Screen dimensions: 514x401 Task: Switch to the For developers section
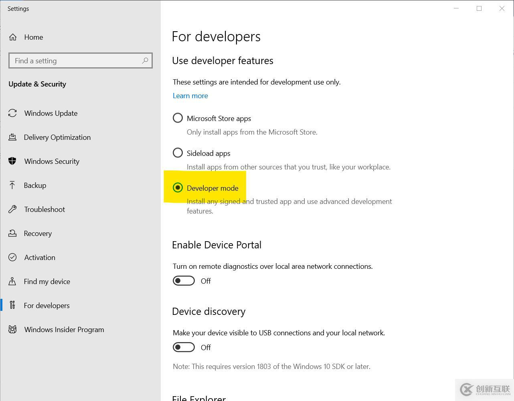click(47, 305)
